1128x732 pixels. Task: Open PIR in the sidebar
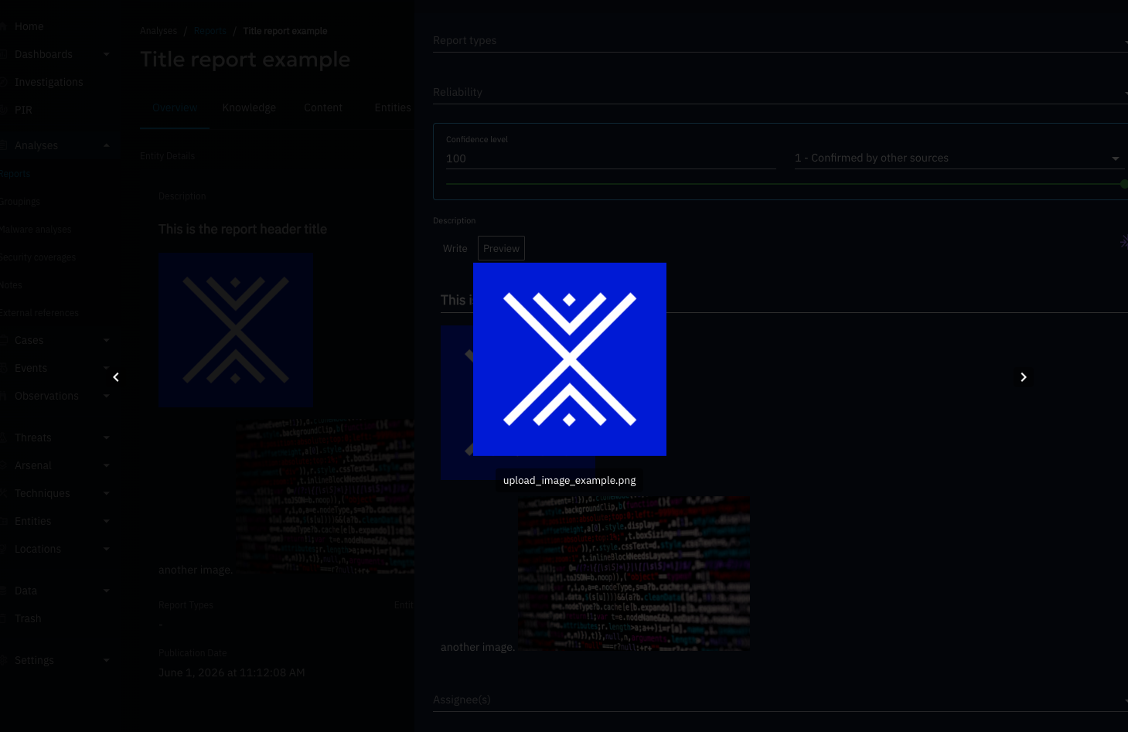tap(23, 110)
